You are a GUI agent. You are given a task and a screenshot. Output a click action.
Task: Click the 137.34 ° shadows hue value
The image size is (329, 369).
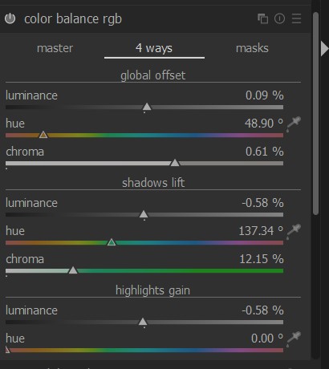tap(261, 231)
